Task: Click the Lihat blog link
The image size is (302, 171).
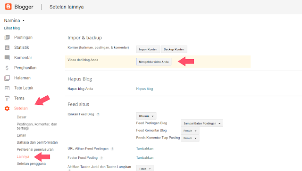Action: (12, 28)
